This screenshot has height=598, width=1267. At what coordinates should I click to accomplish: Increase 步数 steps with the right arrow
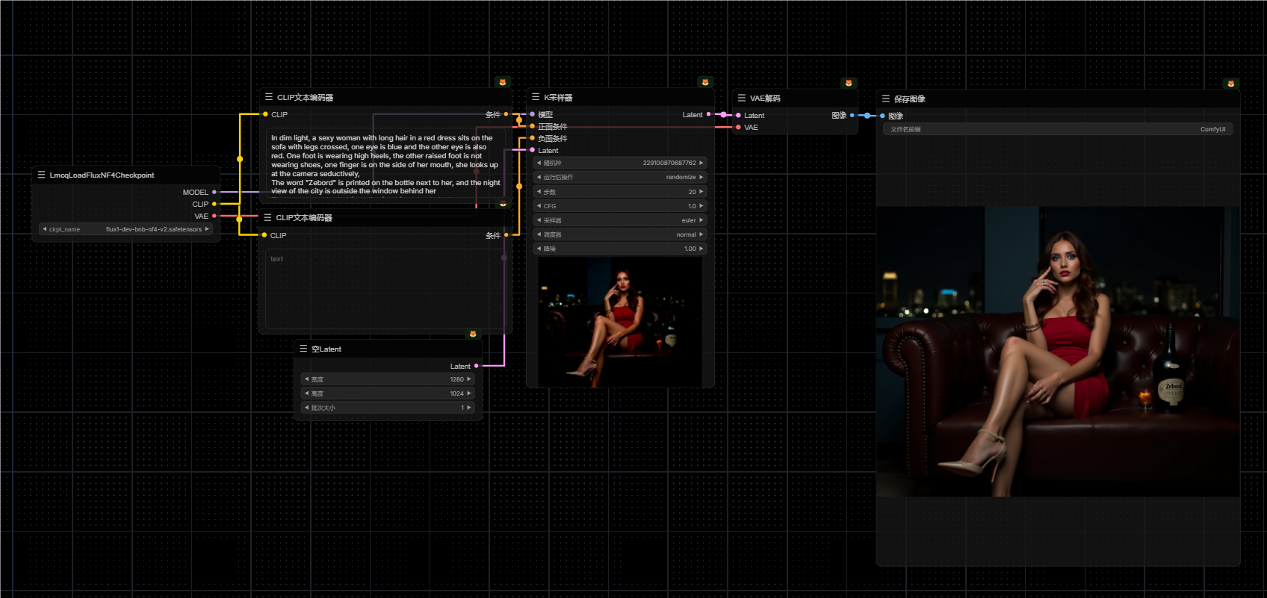click(x=701, y=192)
